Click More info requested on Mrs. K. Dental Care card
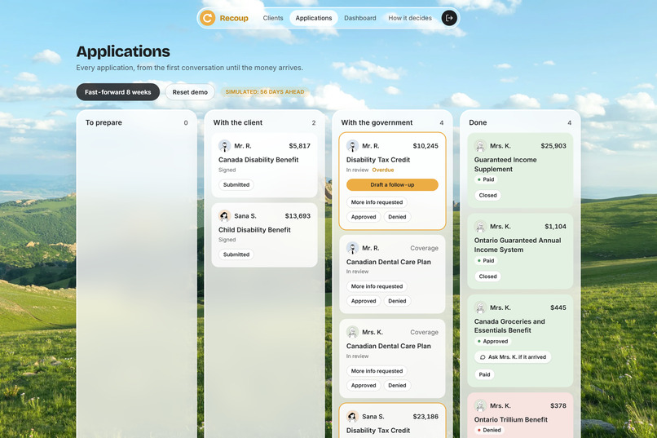This screenshot has height=438, width=657. [x=377, y=371]
